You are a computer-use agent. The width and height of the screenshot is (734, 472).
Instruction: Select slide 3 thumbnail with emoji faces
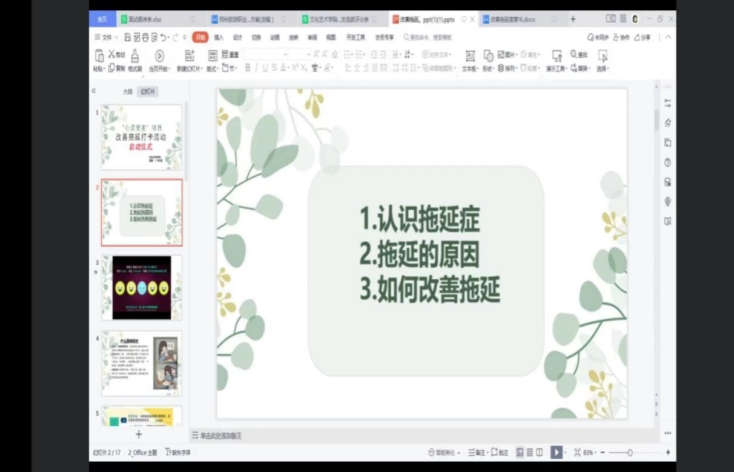point(141,287)
